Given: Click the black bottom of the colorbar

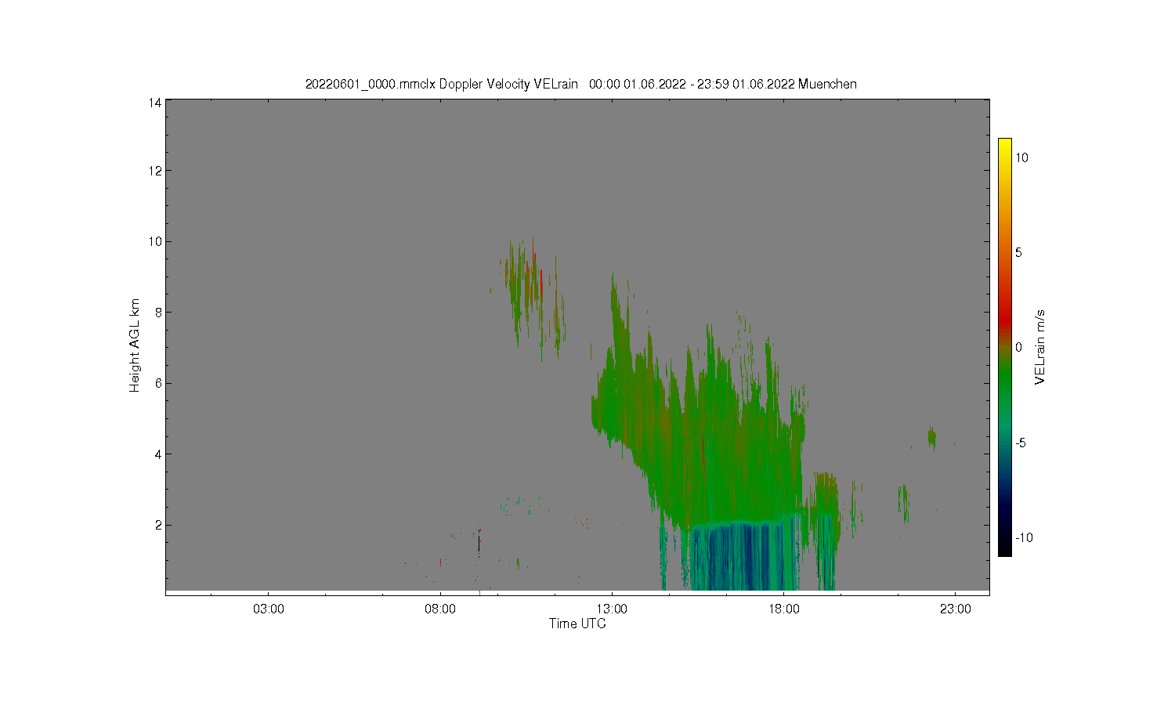Looking at the screenshot, I should coord(1004,550).
